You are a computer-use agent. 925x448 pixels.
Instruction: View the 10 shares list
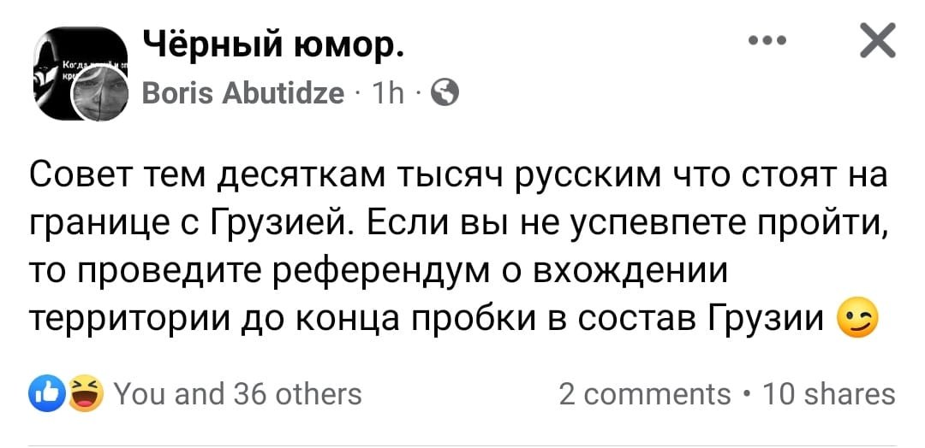pos(827,394)
